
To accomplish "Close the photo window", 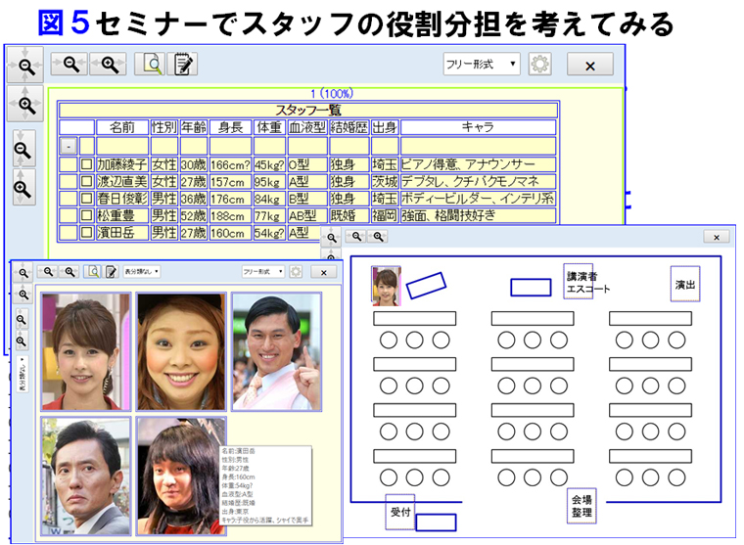I will (324, 272).
